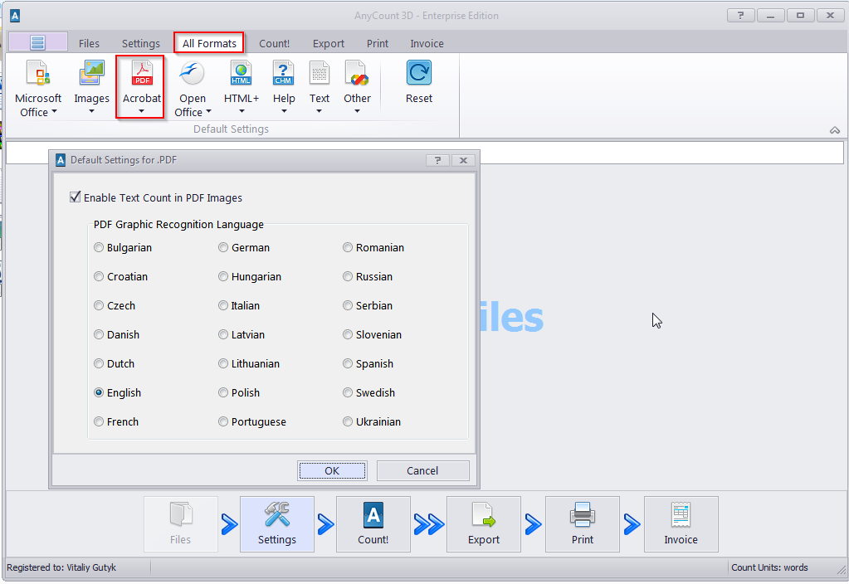Open the Other formats dropdown arrow
This screenshot has width=849, height=584.
pos(357,111)
